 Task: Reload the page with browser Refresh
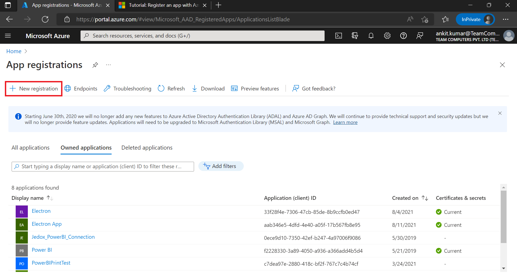[45, 19]
